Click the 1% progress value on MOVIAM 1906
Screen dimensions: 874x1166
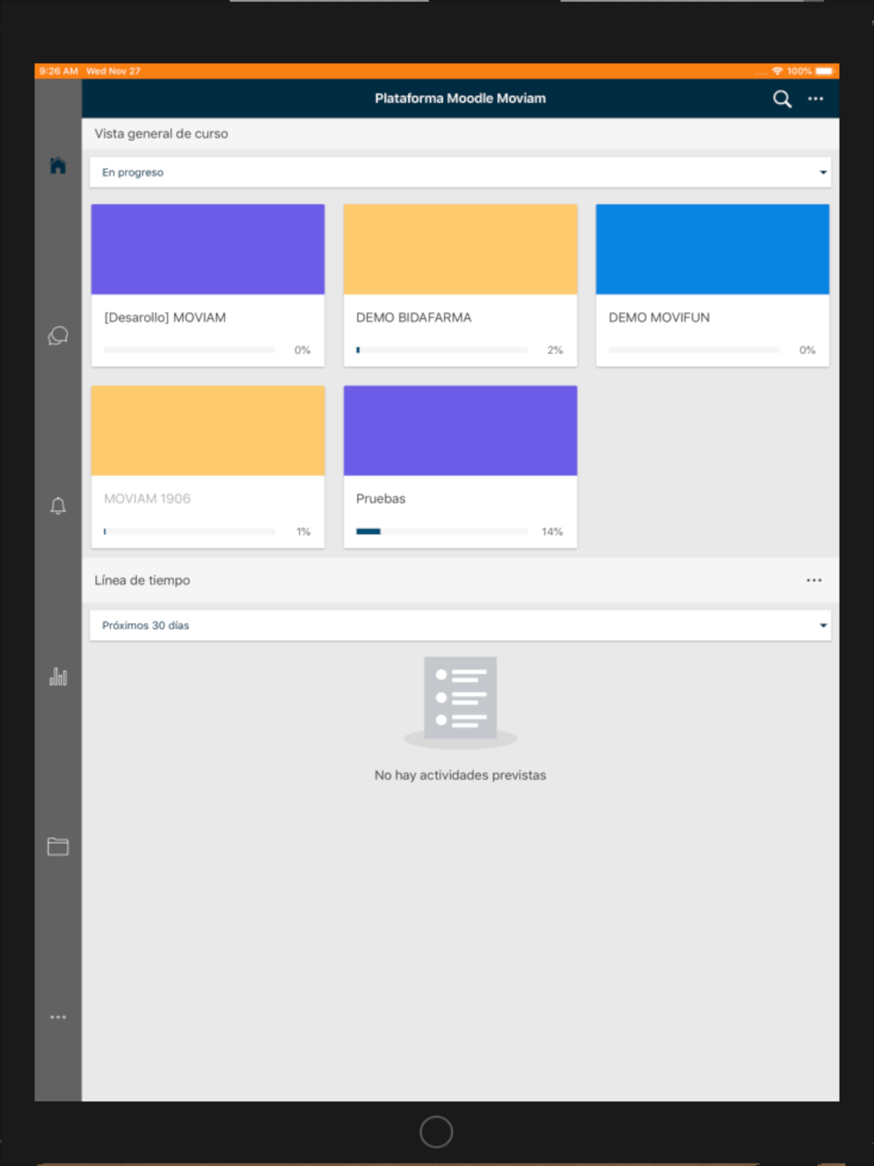[303, 531]
